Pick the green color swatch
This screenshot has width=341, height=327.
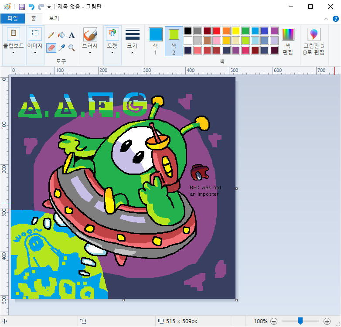coord(246,31)
